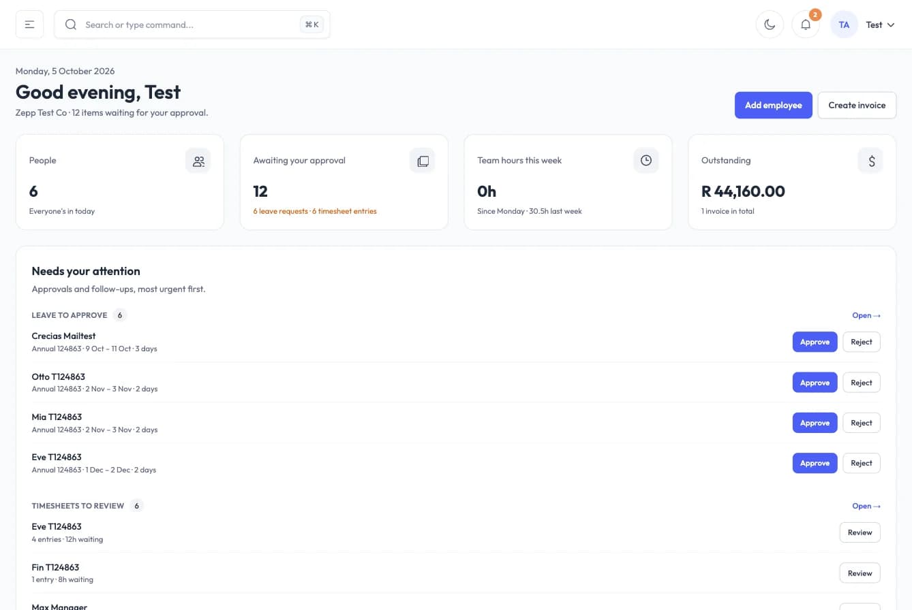912x610 pixels.
Task: Reject Crecias Mailtest leave request
Action: click(x=862, y=342)
